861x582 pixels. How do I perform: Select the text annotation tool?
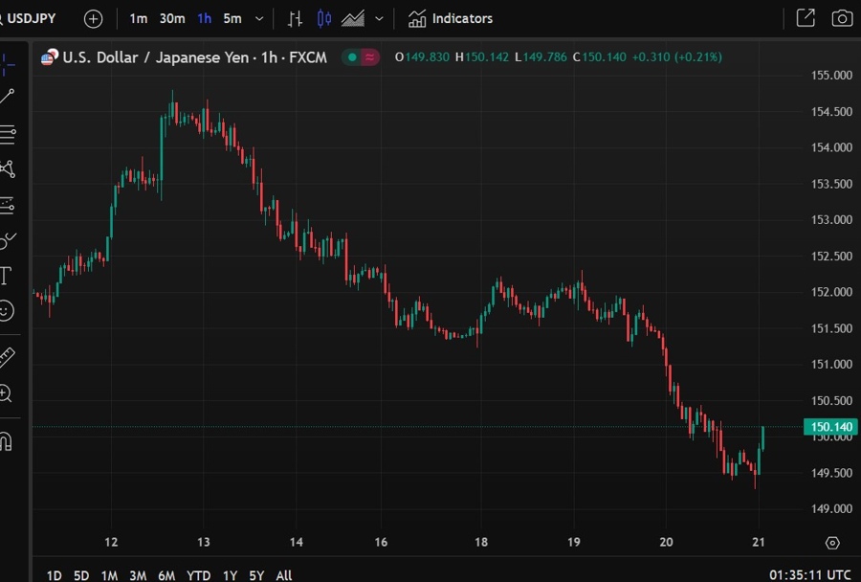pyautogui.click(x=6, y=277)
